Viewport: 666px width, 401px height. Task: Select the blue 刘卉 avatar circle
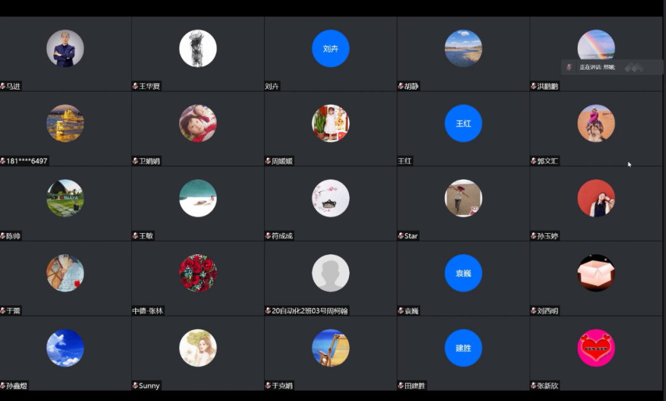(x=331, y=48)
